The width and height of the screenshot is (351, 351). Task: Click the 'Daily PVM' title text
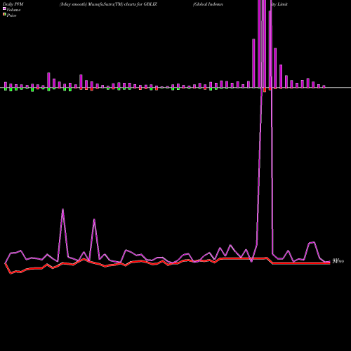[x=13, y=4]
